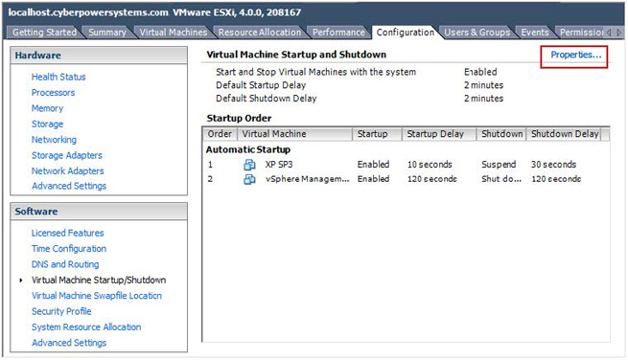The width and height of the screenshot is (628, 360).
Task: Open the Health Status hardware link
Action: tap(58, 77)
